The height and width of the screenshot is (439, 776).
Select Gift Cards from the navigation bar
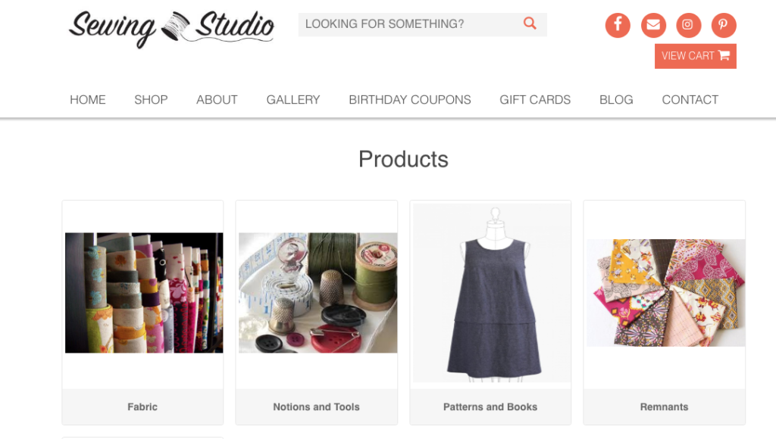(535, 100)
